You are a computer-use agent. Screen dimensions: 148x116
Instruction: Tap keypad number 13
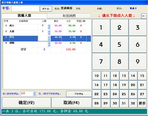click(x=124, y=76)
